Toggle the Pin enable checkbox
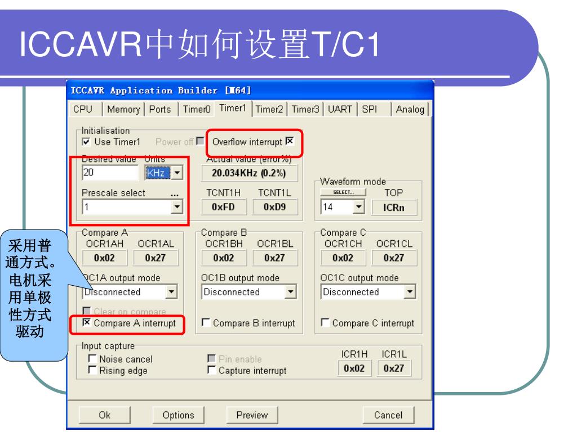The image size is (577, 432). [x=212, y=358]
